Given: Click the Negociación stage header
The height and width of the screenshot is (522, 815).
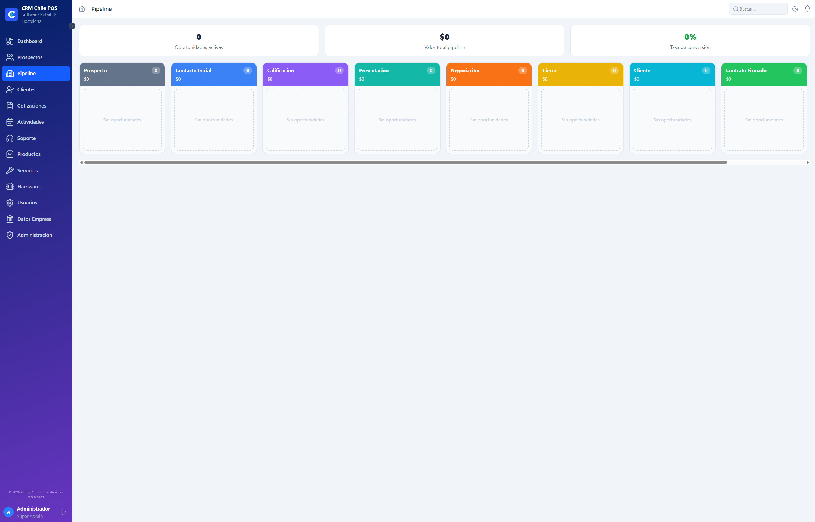Looking at the screenshot, I should (x=489, y=74).
